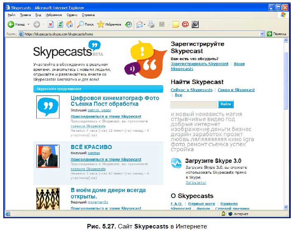
Task: Click the Skypecast search input field
Action: coord(193,105)
